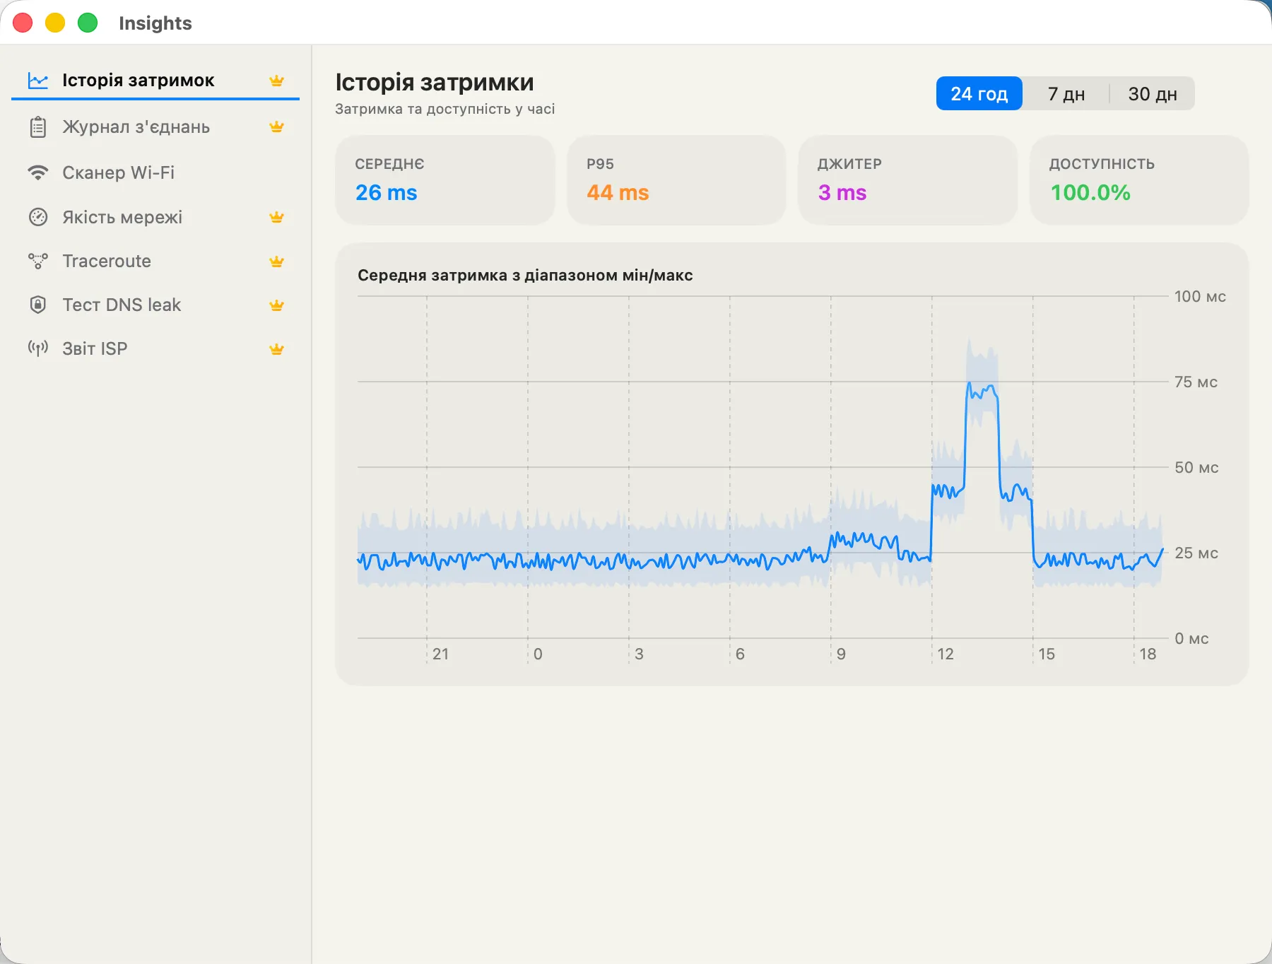Open Звіт ISP section
The height and width of the screenshot is (964, 1272).
pyautogui.click(x=155, y=349)
